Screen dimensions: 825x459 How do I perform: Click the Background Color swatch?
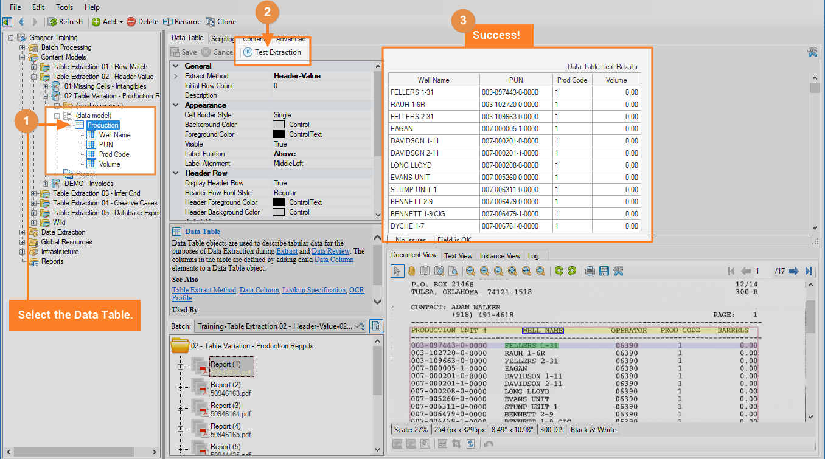coord(279,125)
